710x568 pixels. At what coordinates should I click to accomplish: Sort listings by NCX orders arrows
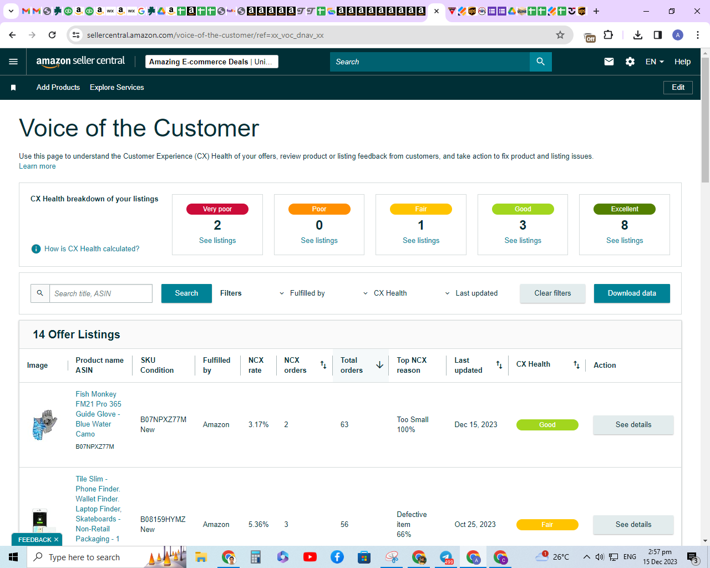click(323, 365)
